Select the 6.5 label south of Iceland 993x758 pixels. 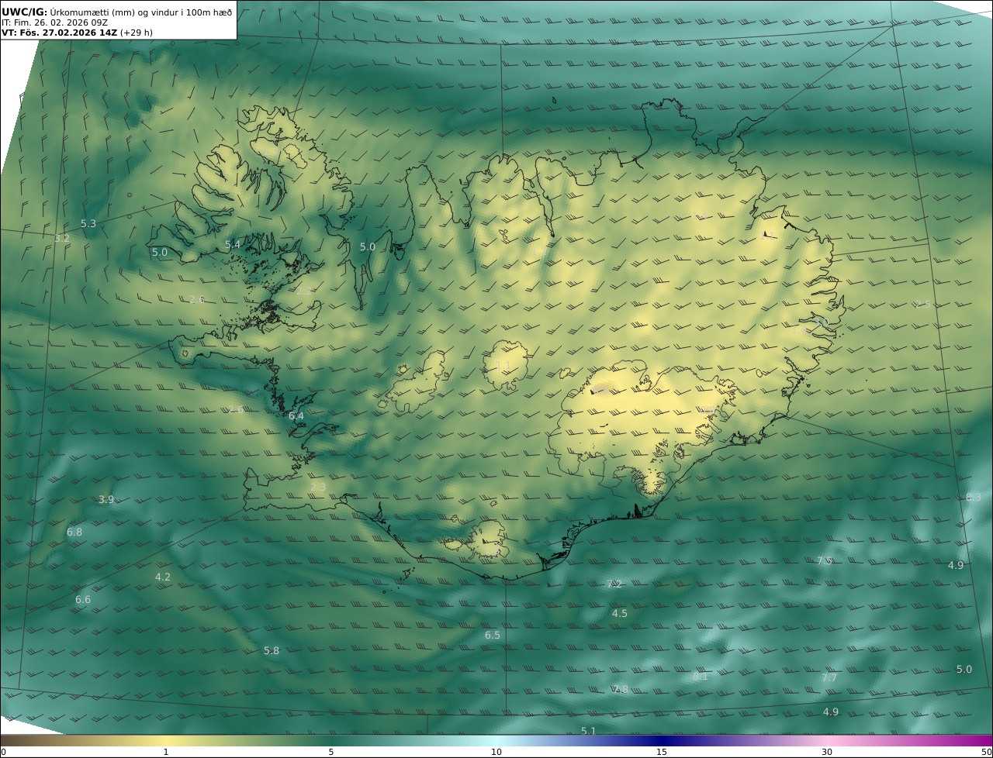point(493,636)
